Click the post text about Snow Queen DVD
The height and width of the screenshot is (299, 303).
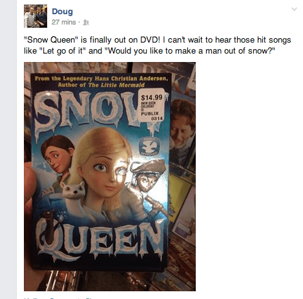[158, 45]
